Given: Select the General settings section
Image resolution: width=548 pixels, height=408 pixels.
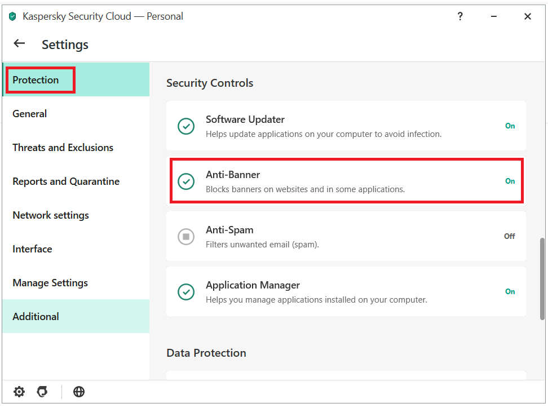Looking at the screenshot, I should (76, 113).
